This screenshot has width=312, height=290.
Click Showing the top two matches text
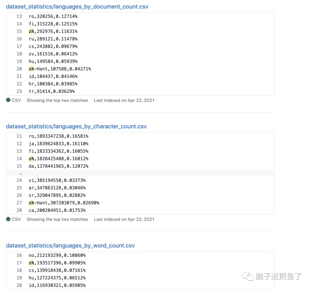point(57,100)
